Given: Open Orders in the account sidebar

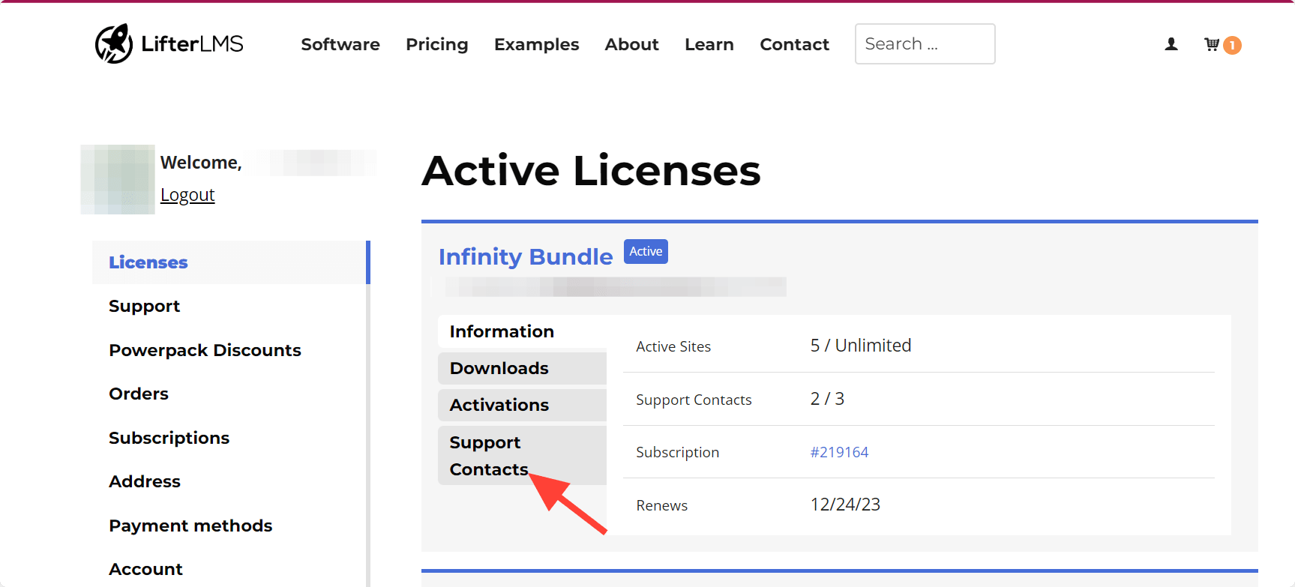Looking at the screenshot, I should click(139, 394).
